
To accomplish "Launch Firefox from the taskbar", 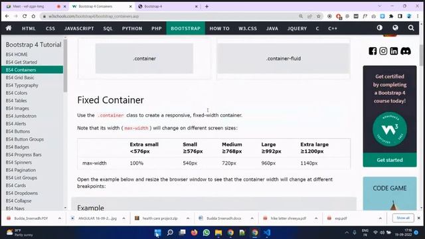I will point(194,232).
